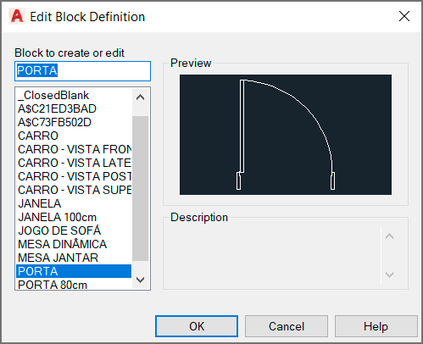Click the PORTA door preview thumbnail
Viewport: 423px width, 344px height.
(x=286, y=135)
